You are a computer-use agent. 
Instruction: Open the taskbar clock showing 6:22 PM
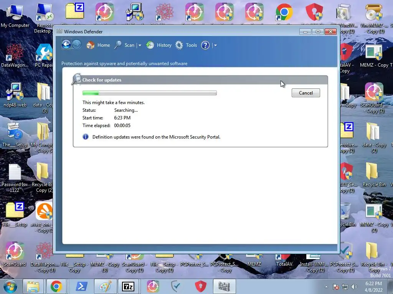[374, 287]
